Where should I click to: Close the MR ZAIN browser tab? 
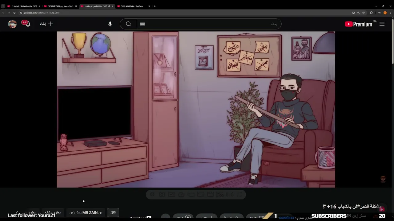[76, 6]
